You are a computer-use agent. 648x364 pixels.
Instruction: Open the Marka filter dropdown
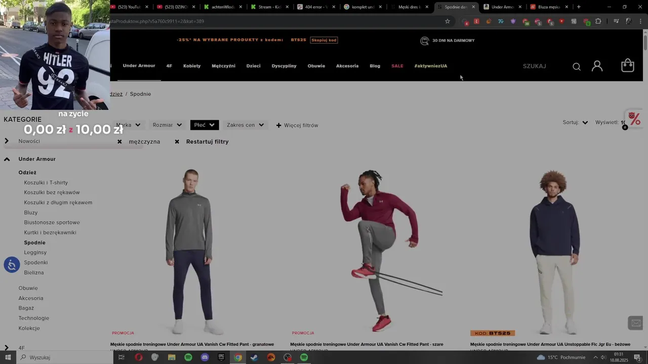click(x=128, y=125)
